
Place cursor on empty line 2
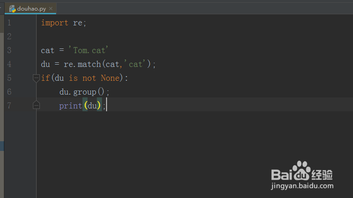[93, 36]
